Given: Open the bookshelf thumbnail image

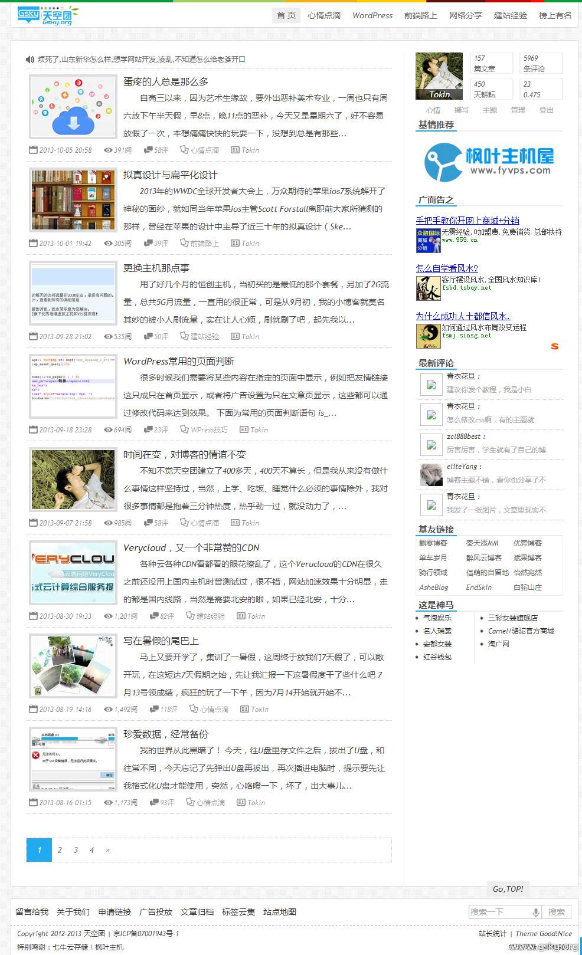Looking at the screenshot, I should pyautogui.click(x=73, y=200).
